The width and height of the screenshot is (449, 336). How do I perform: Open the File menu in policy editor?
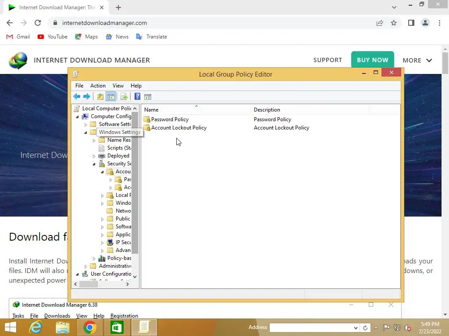click(x=79, y=86)
